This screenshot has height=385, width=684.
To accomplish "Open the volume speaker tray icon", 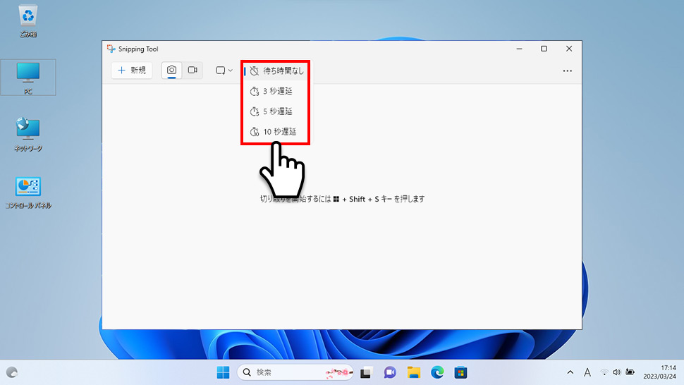I will (616, 372).
